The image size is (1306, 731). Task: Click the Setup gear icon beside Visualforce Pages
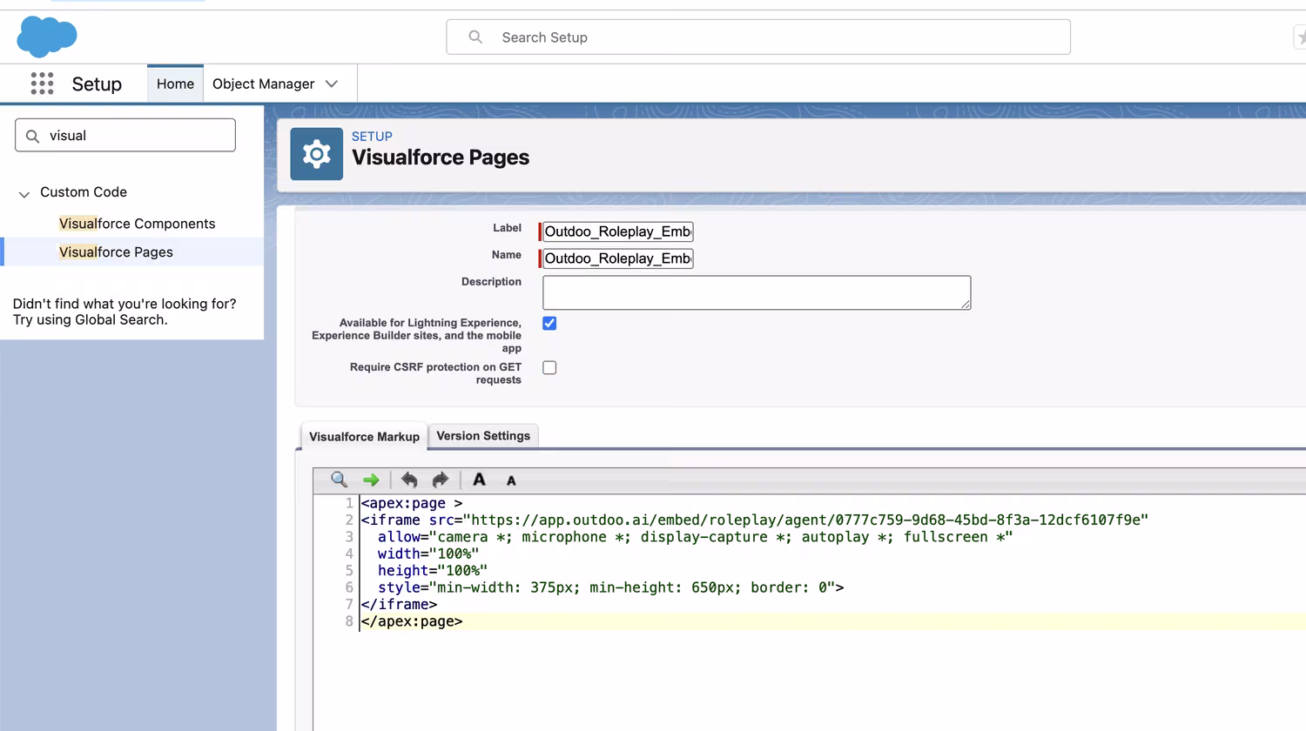(x=316, y=154)
